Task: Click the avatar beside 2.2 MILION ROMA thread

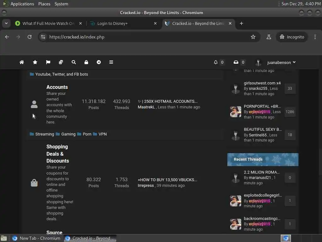Action: (x=236, y=178)
